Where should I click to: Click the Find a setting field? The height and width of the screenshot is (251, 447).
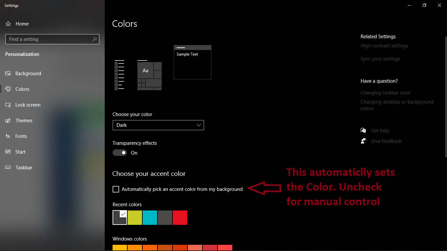click(x=49, y=39)
